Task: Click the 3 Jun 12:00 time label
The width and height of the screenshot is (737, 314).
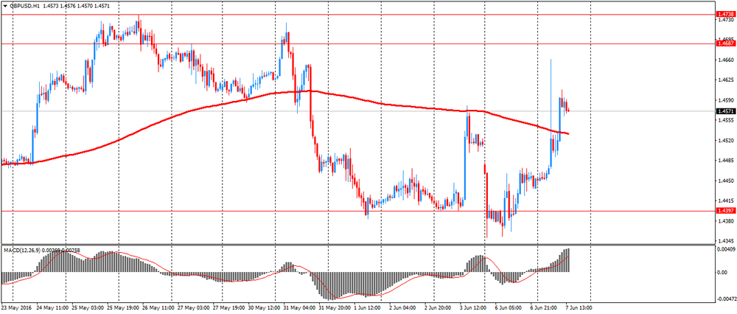Action: [473, 308]
